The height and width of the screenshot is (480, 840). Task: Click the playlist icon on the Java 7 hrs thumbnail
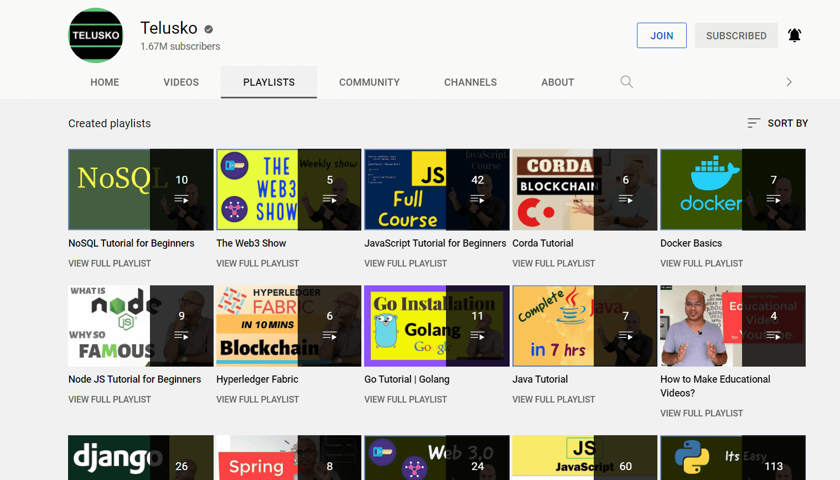(626, 336)
